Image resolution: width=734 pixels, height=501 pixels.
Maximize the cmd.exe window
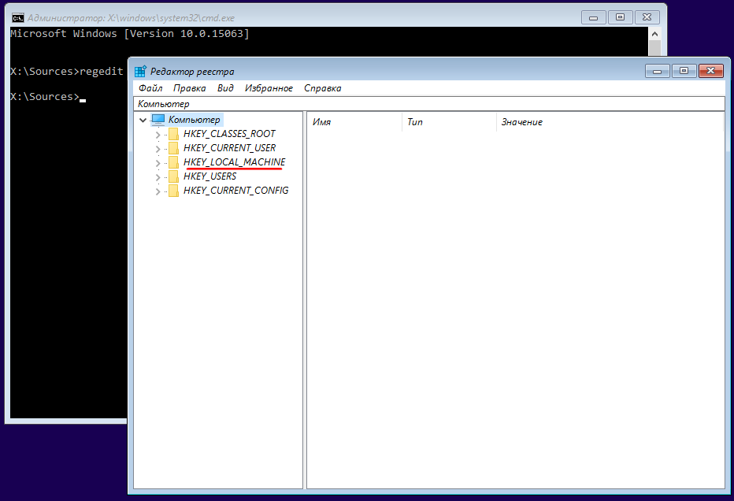pyautogui.click(x=621, y=18)
